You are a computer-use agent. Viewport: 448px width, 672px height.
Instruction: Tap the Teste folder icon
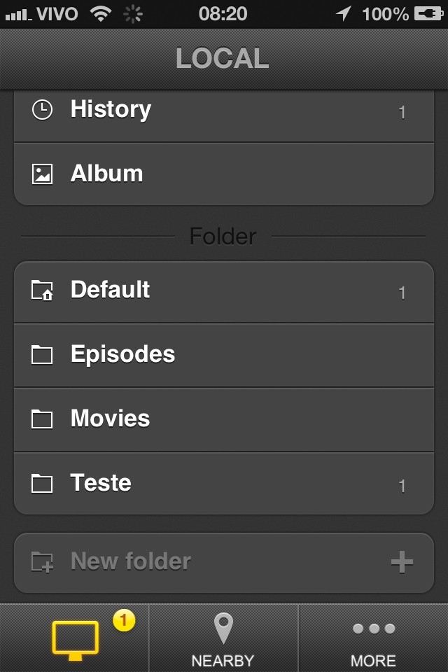[x=43, y=484]
